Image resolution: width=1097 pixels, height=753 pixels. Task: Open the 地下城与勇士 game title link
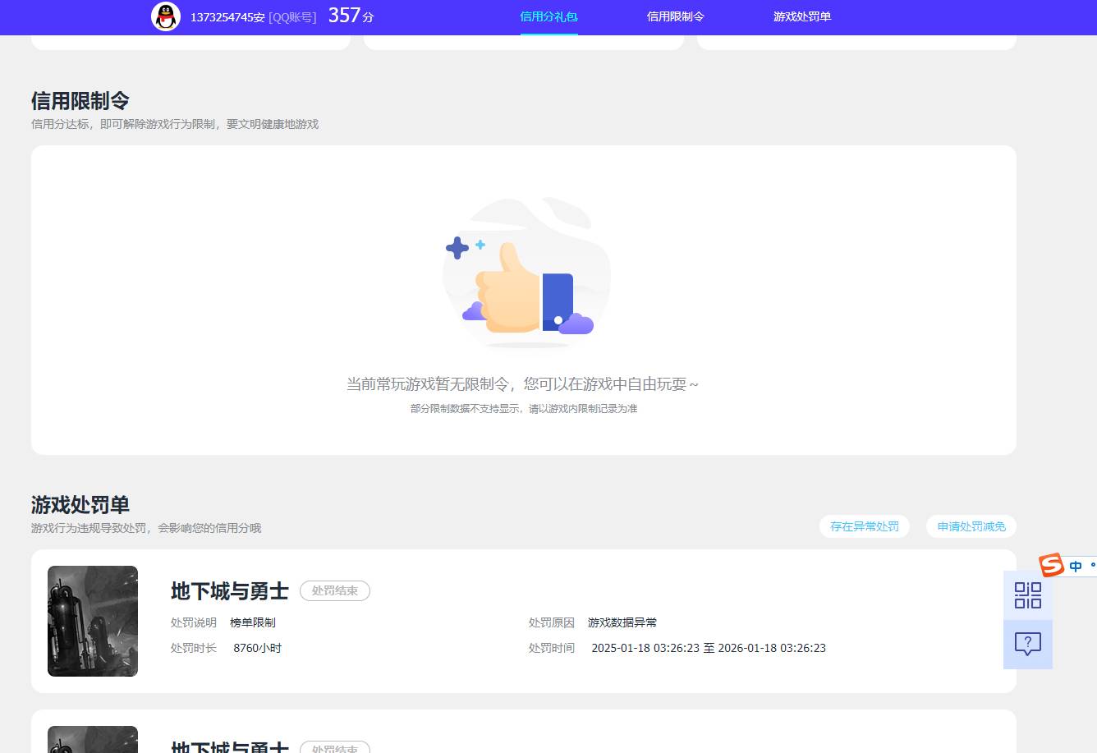228,591
